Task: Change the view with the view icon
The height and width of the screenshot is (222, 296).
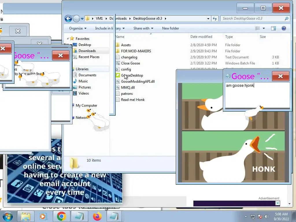Action: (x=258, y=28)
